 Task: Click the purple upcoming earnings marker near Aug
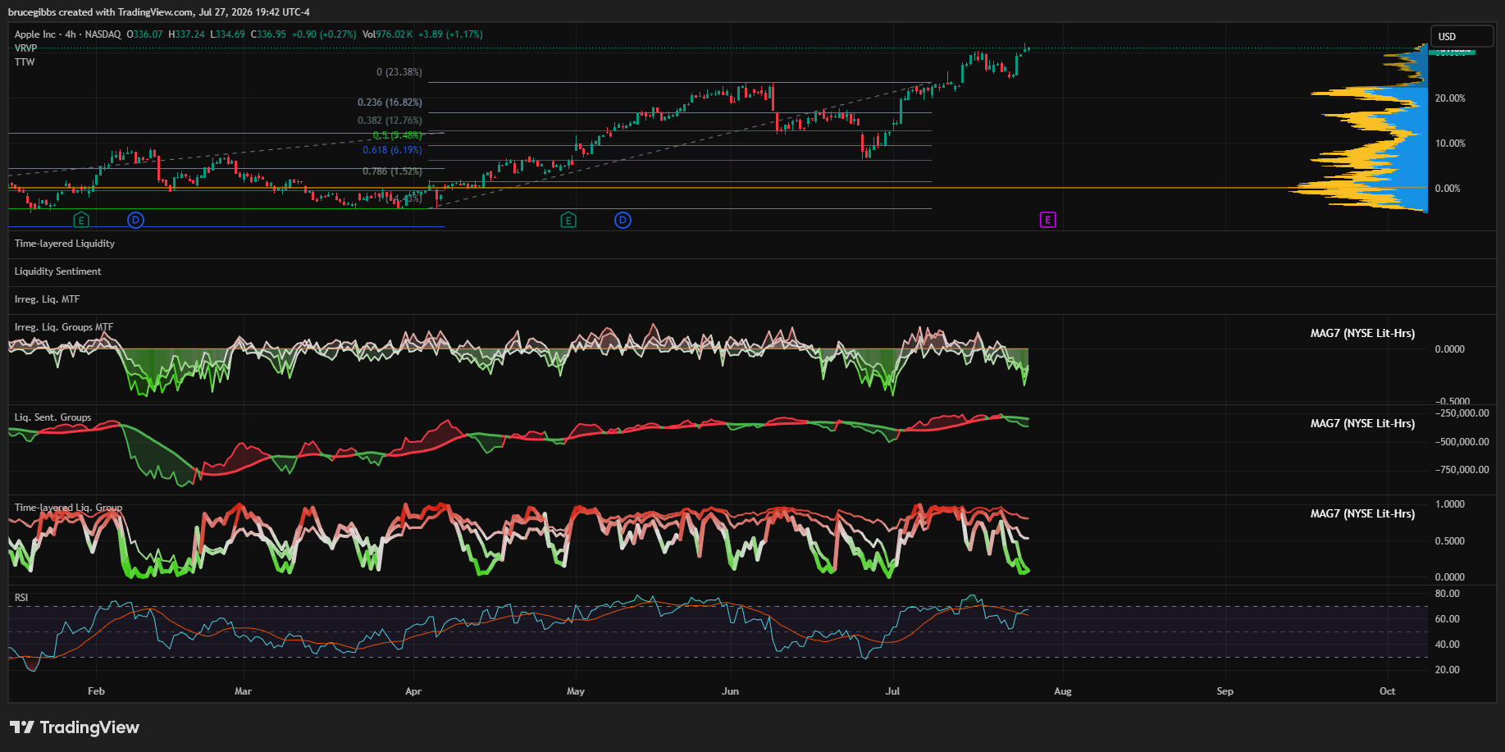click(x=1047, y=220)
